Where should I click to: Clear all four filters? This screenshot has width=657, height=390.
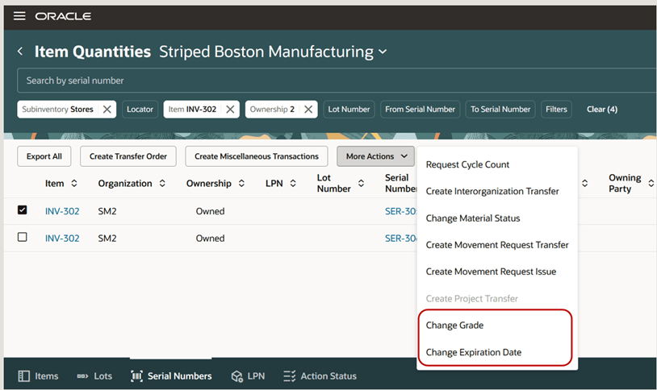[x=601, y=110]
